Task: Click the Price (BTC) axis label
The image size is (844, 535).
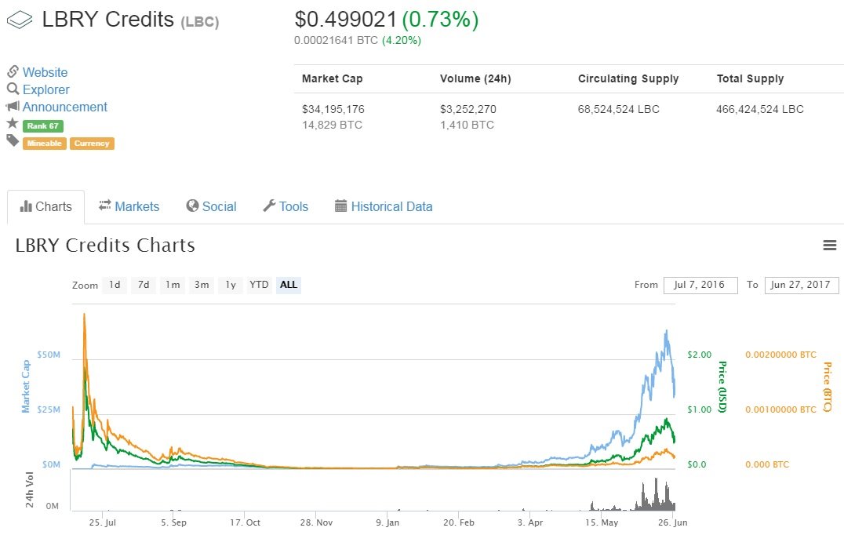Action: (828, 387)
